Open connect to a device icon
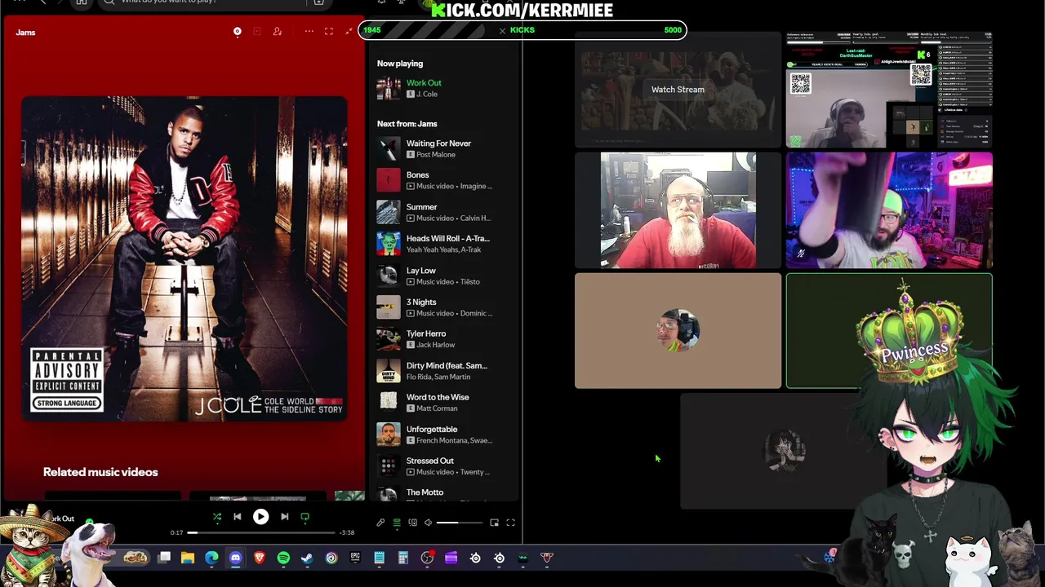This screenshot has height=587, width=1045. (x=412, y=523)
